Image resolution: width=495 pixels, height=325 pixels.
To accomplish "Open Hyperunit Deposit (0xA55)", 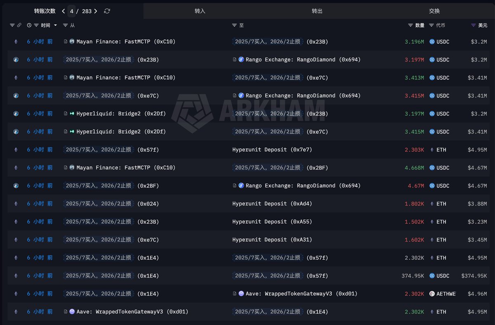I will point(272,221).
